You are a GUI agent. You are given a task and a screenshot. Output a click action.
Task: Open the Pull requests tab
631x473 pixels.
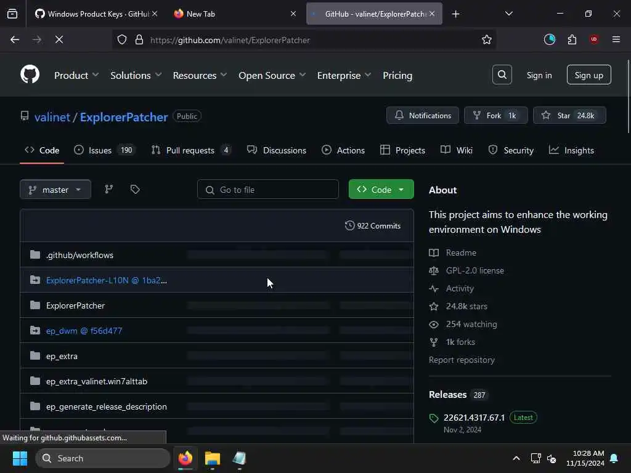(x=191, y=150)
